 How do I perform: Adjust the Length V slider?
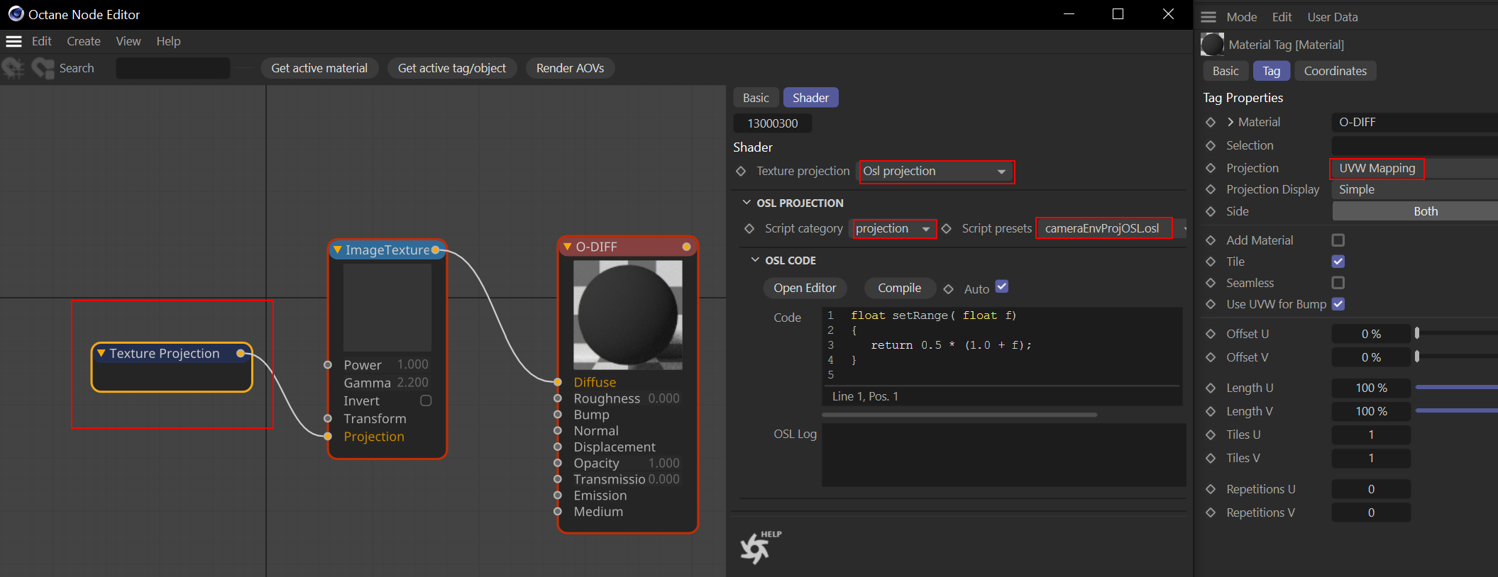tap(1457, 410)
